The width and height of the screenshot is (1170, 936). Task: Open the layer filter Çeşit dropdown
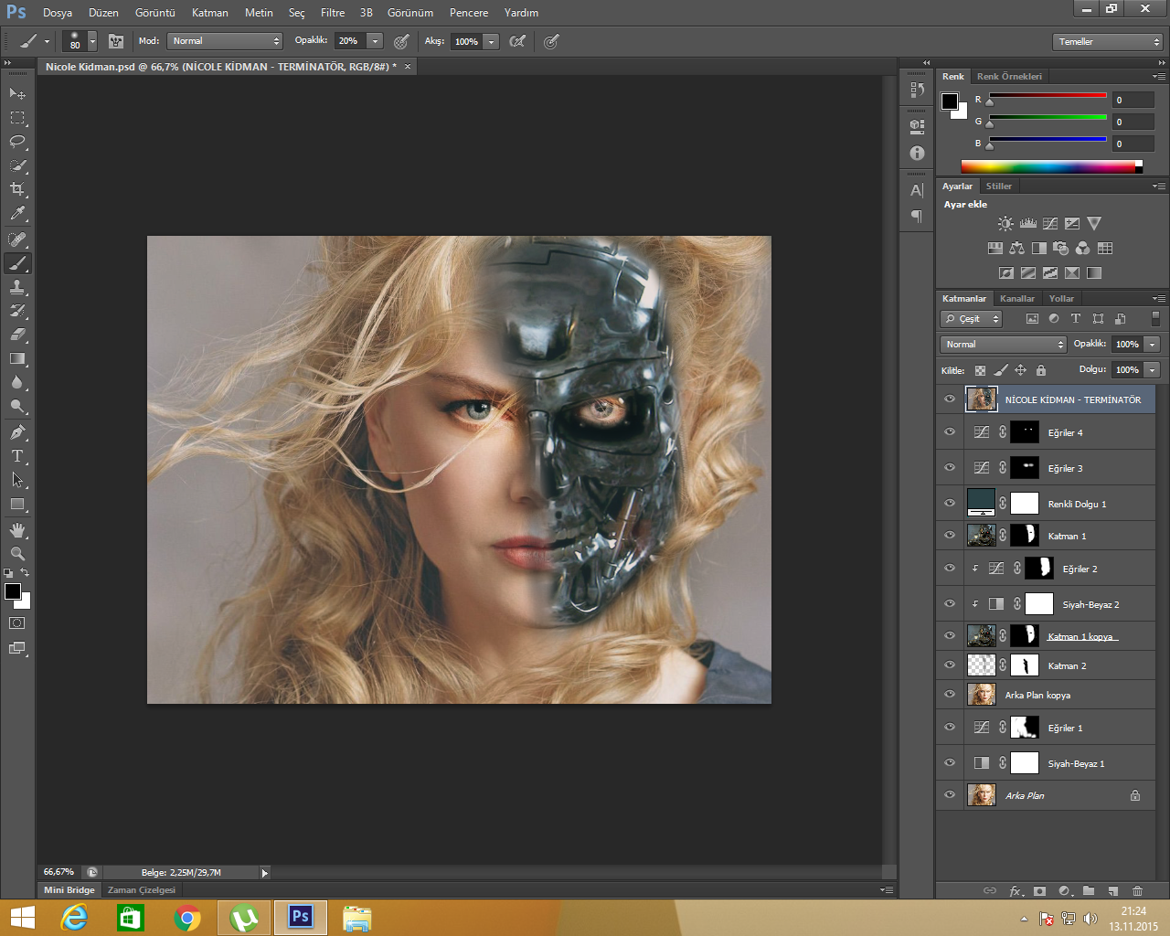(x=972, y=319)
